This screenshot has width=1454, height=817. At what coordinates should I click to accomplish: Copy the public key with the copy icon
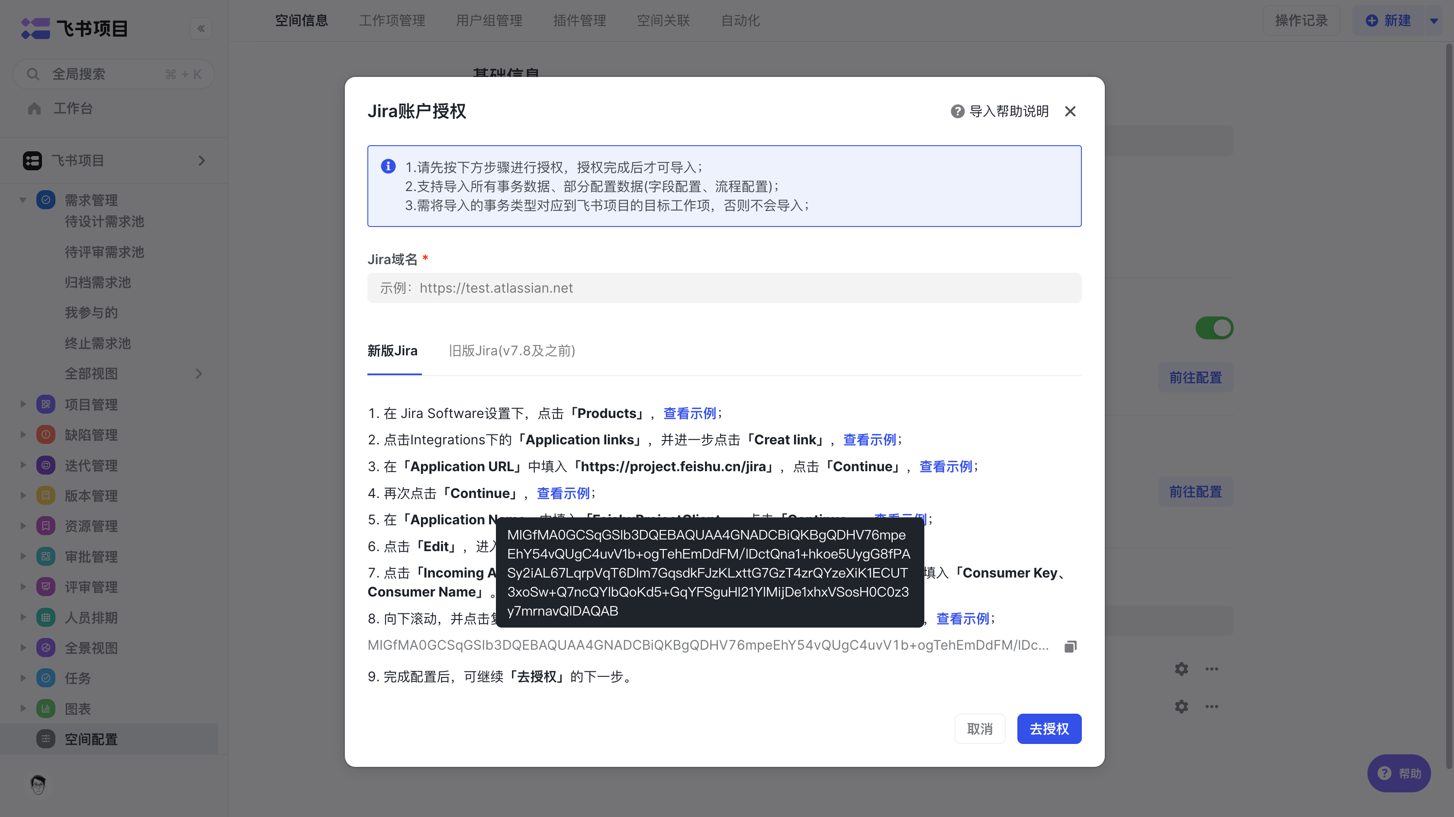point(1070,646)
